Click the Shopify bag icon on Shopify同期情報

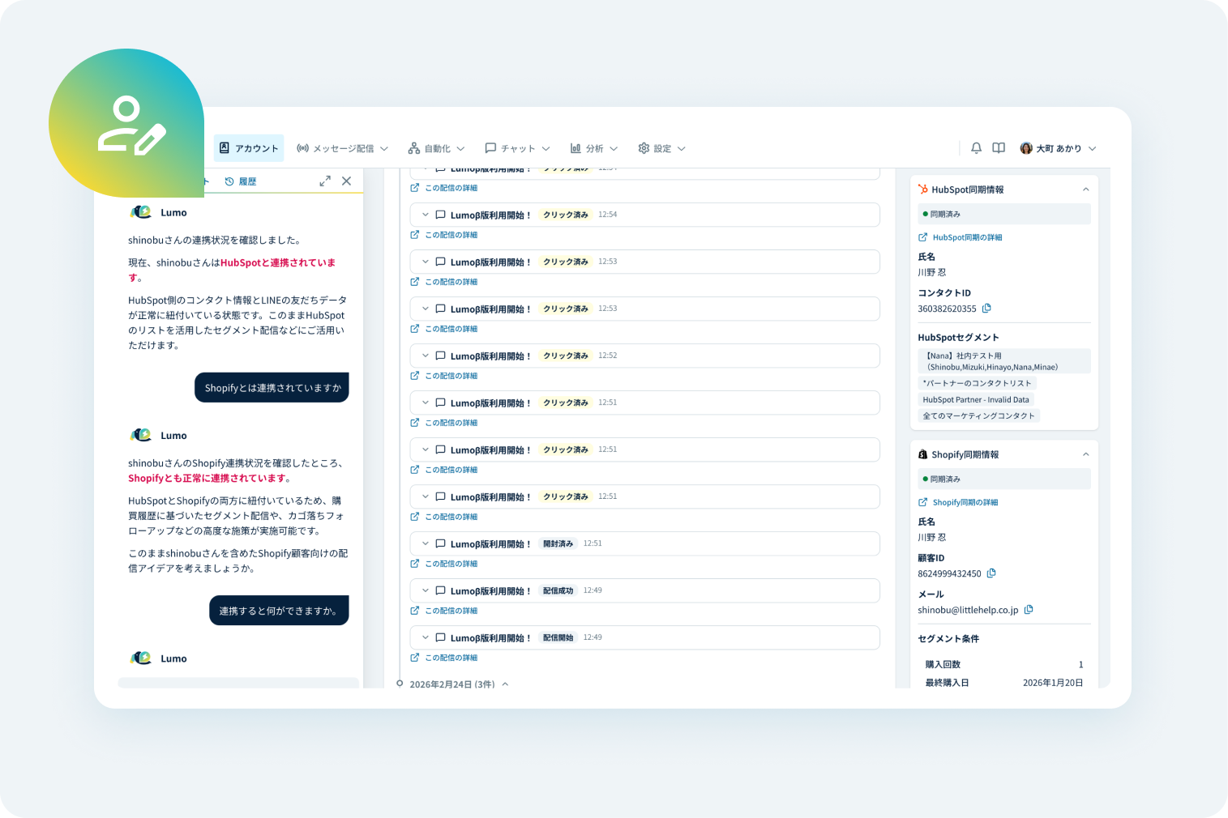coord(922,454)
